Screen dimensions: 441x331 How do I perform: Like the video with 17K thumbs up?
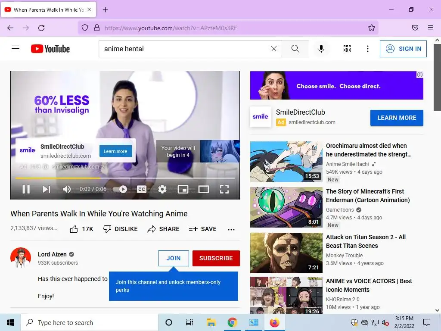point(81,229)
